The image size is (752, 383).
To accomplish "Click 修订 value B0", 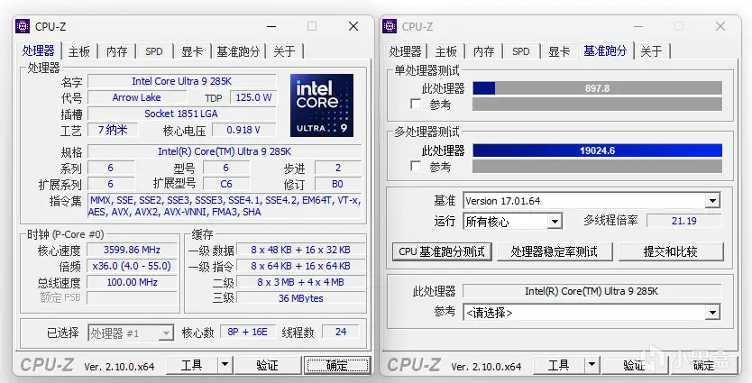I will [337, 184].
